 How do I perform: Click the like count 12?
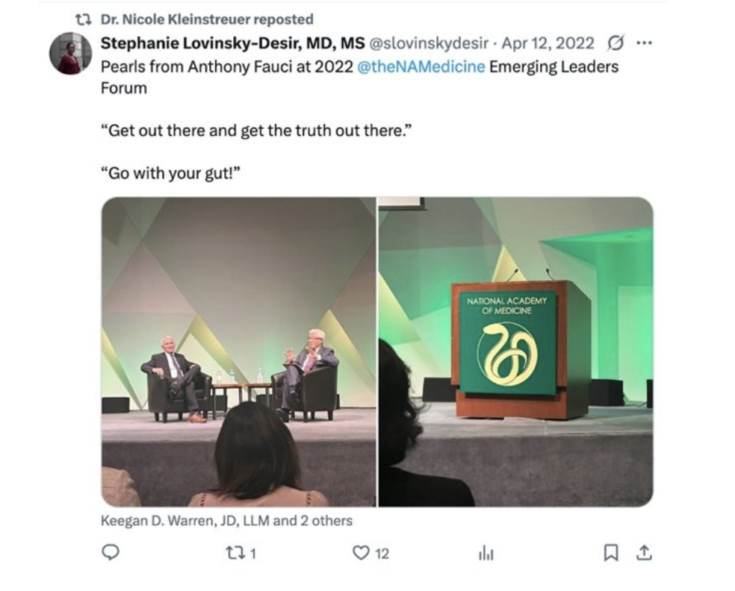pos(382,554)
